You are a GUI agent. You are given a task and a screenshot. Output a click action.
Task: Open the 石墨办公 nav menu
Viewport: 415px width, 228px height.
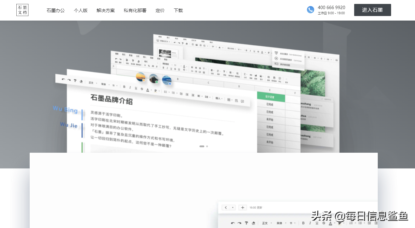tap(56, 10)
